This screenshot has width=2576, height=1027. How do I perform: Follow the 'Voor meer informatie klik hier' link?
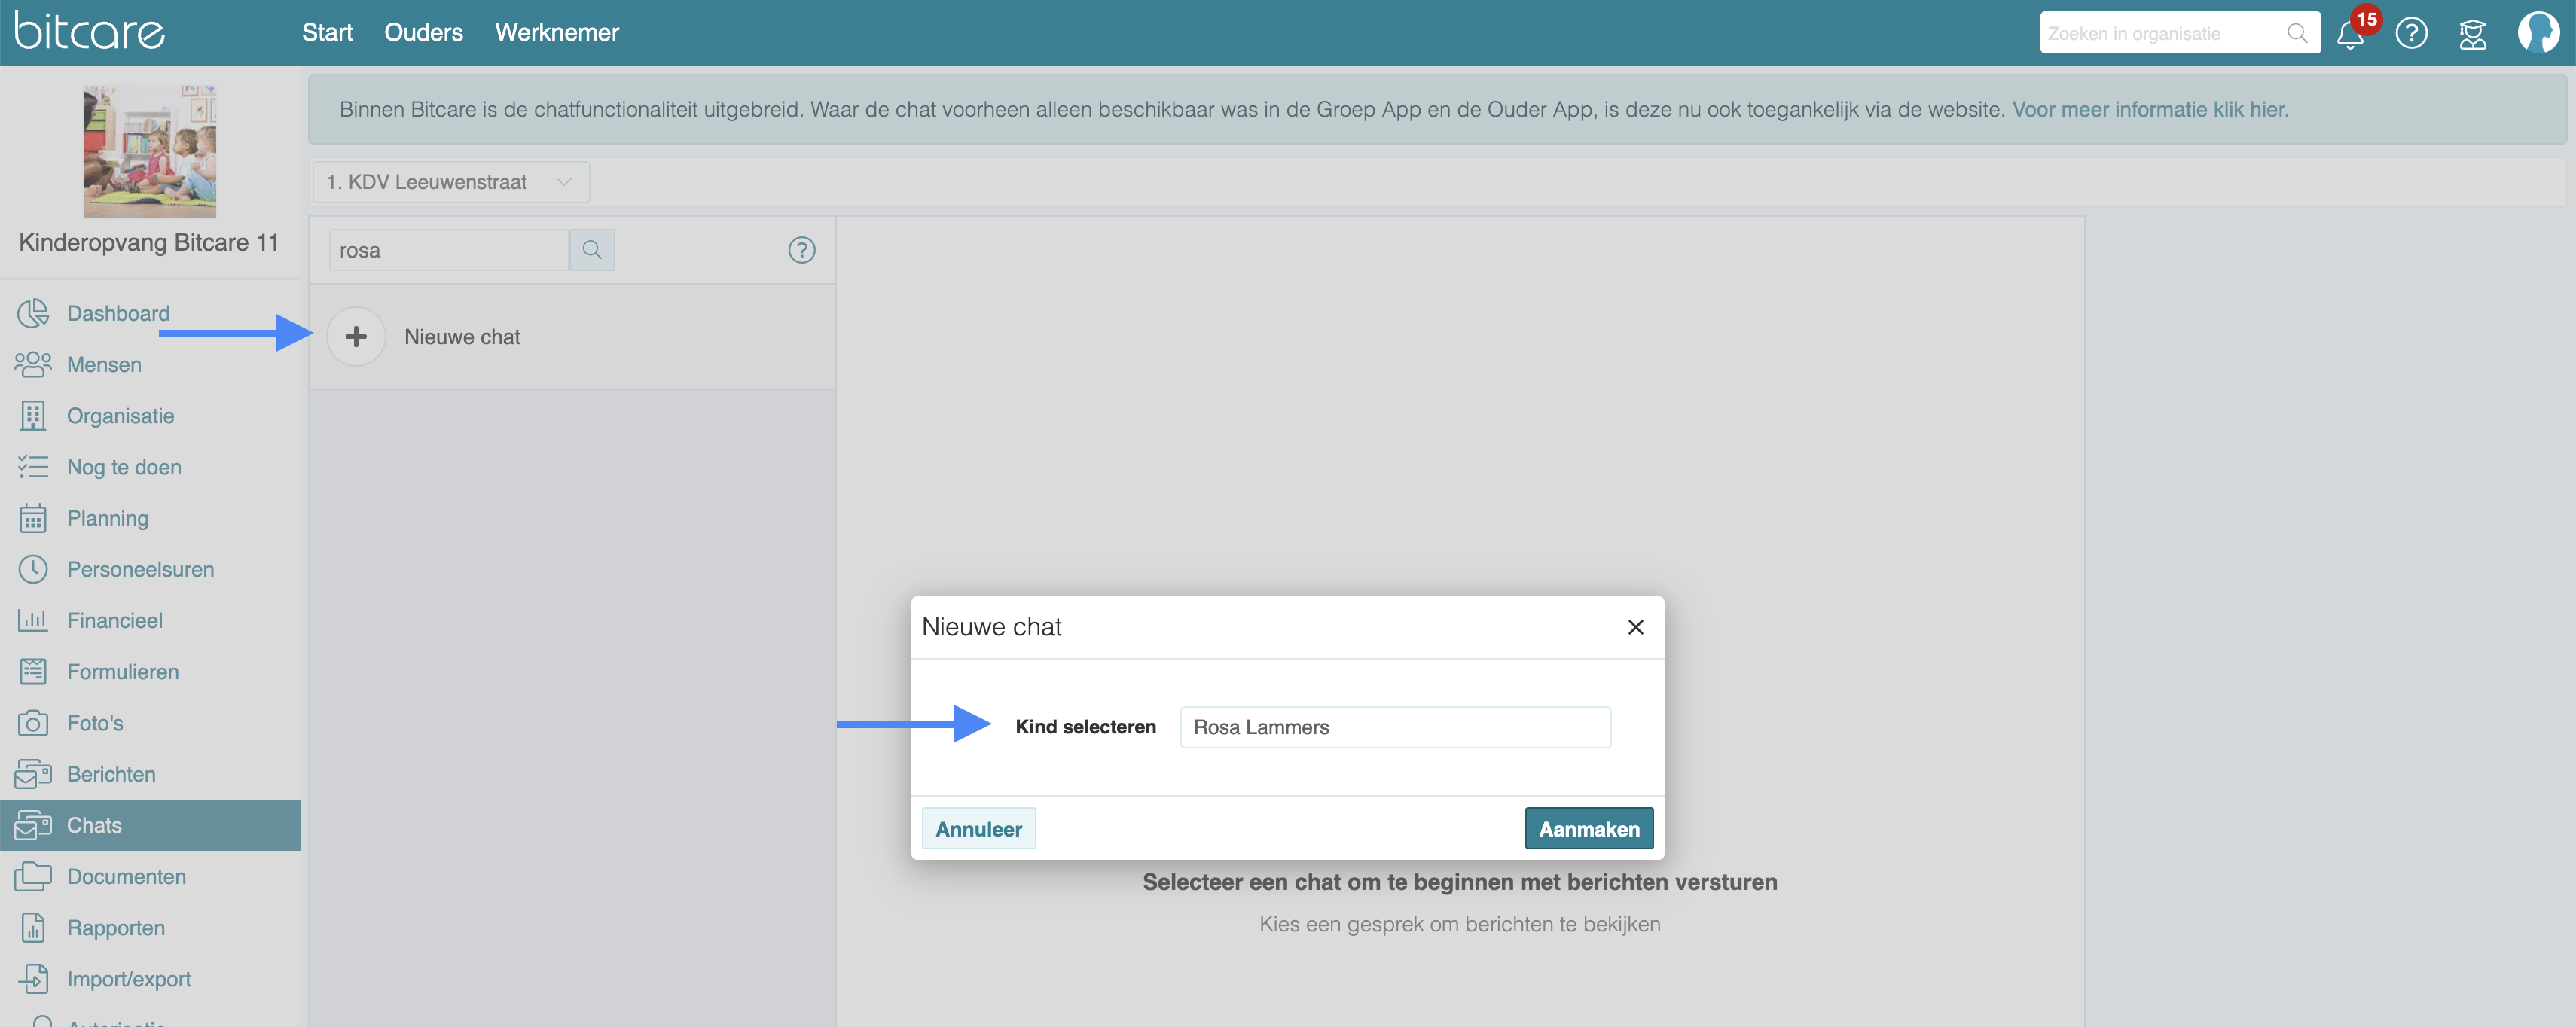[2149, 110]
